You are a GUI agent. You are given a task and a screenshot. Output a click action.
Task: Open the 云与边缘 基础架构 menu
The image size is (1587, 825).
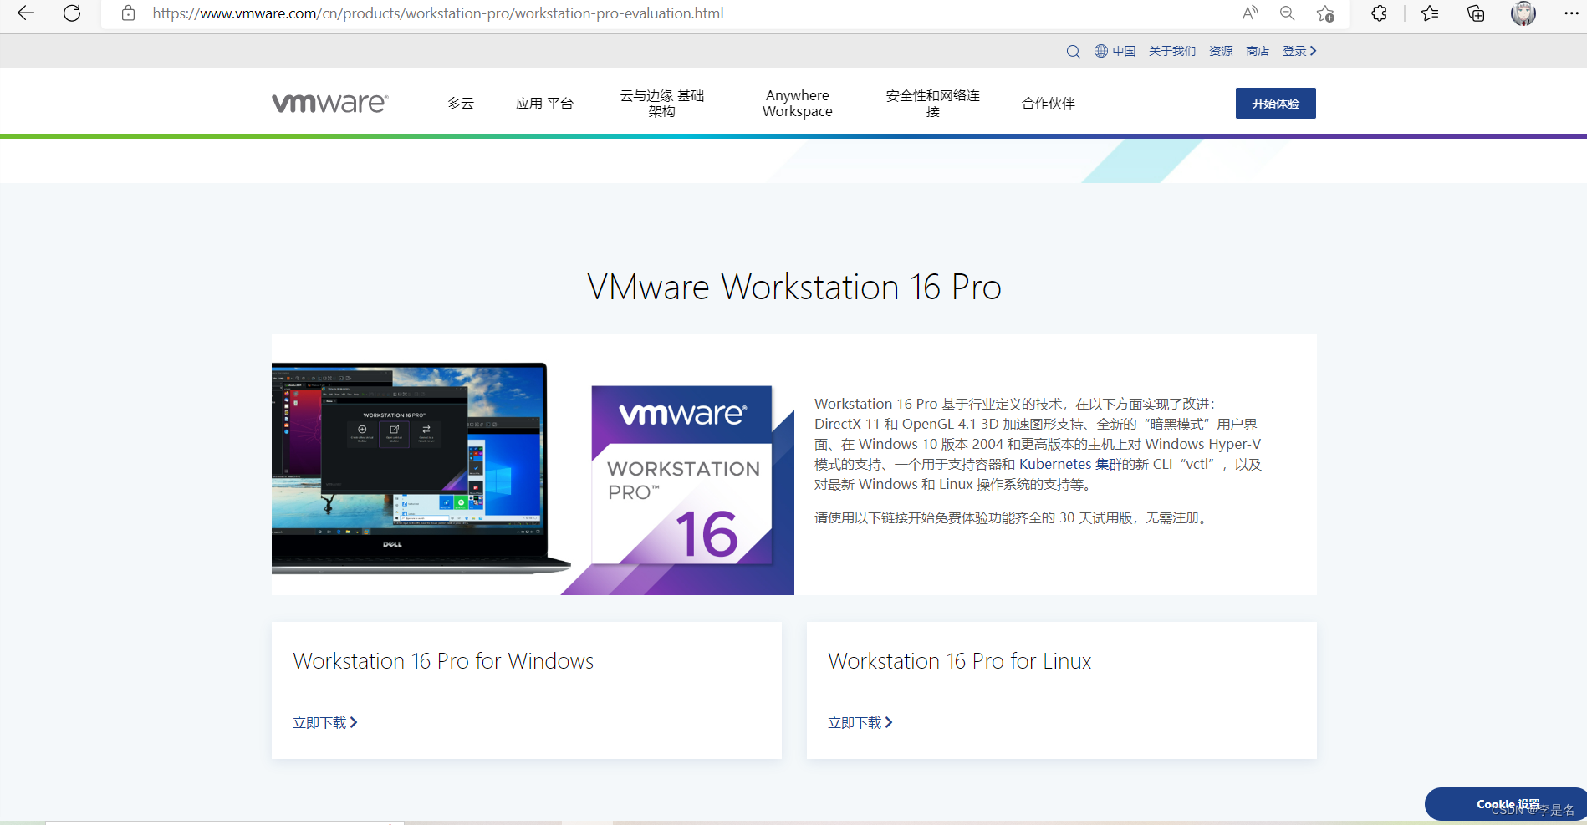pyautogui.click(x=661, y=103)
